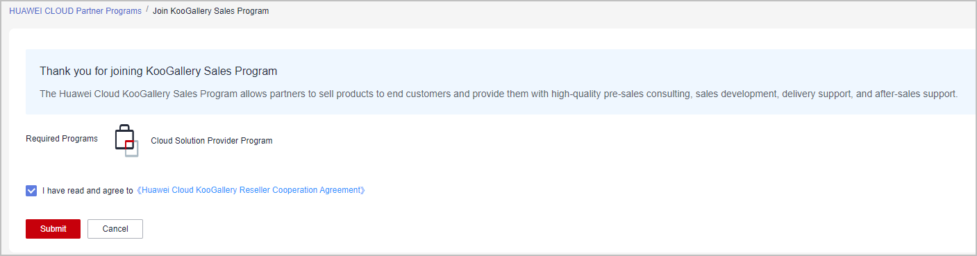
Task: Click the program description paragraph
Action: 499,93
